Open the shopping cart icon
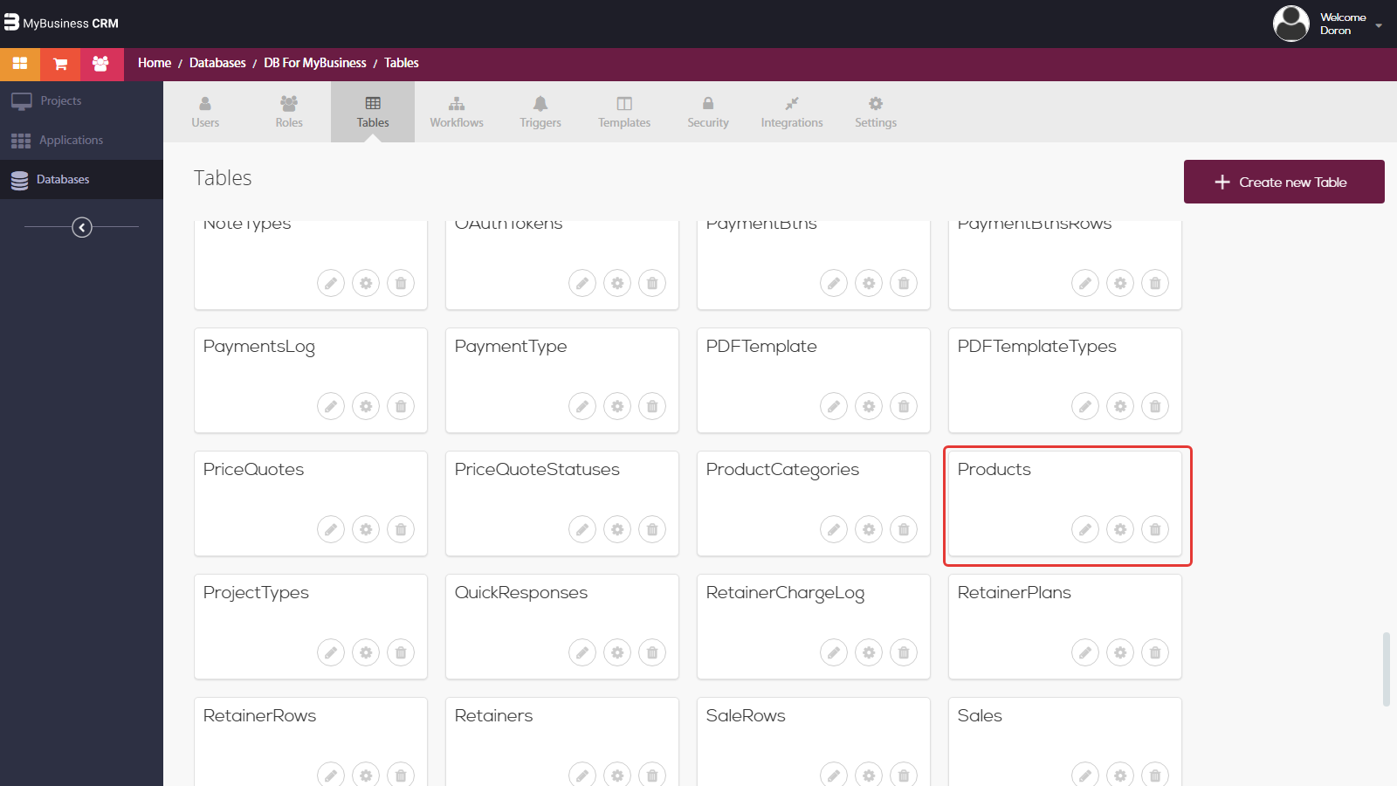 60,64
